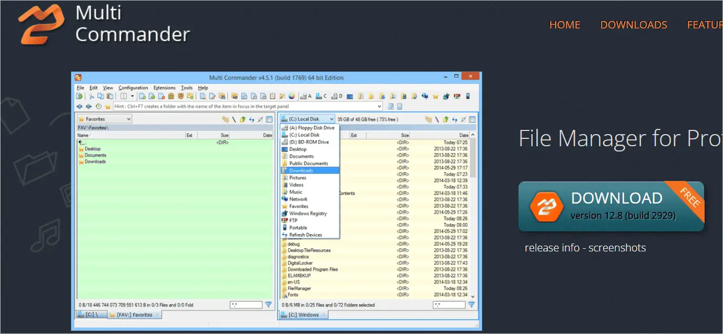Viewport: 723px width, 334px height.
Task: Click the right panel Date column header
Action: click(440, 135)
